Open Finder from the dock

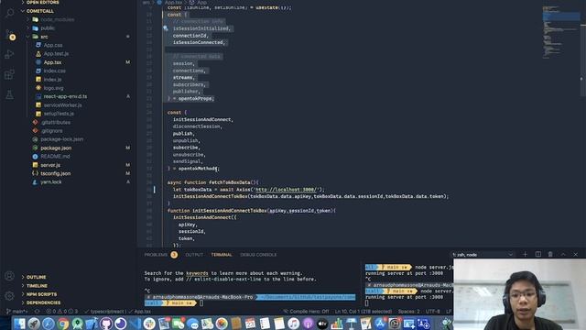point(19,324)
